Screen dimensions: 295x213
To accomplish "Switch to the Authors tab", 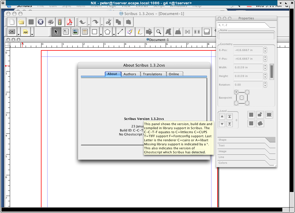I will tap(130, 74).
